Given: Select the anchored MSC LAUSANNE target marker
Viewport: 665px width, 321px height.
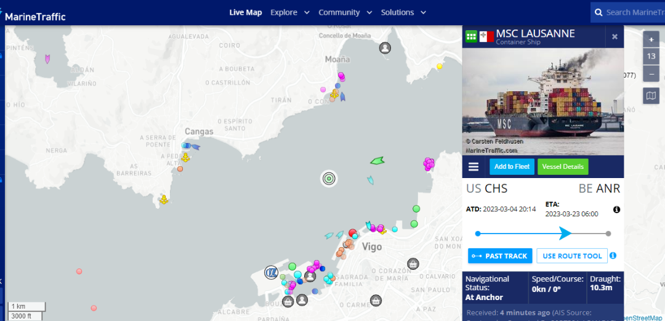Looking at the screenshot, I should (x=329, y=179).
